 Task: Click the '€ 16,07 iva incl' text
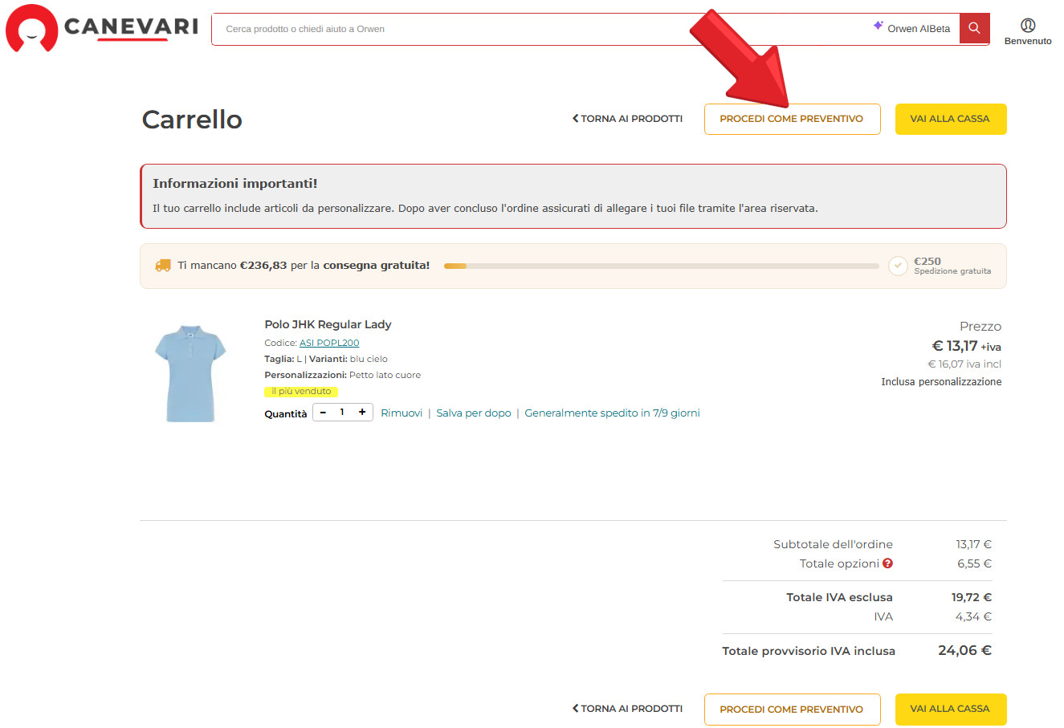pyautogui.click(x=964, y=364)
